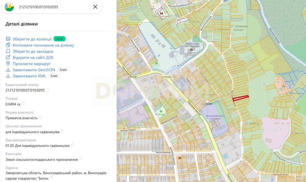Click the СТ "Бетон" label on map
This screenshot has width=306, height=182.
tap(252, 123)
